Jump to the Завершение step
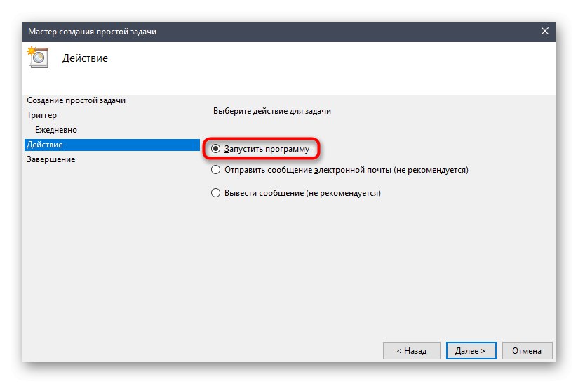 (51, 159)
